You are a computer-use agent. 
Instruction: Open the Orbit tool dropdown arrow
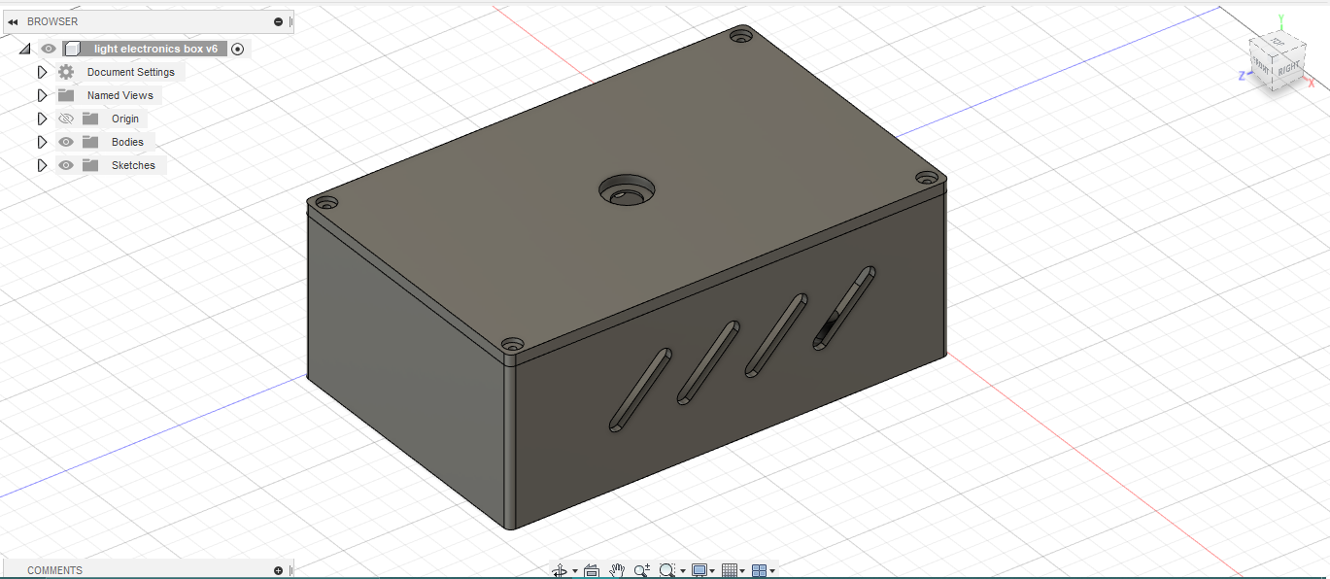click(575, 570)
